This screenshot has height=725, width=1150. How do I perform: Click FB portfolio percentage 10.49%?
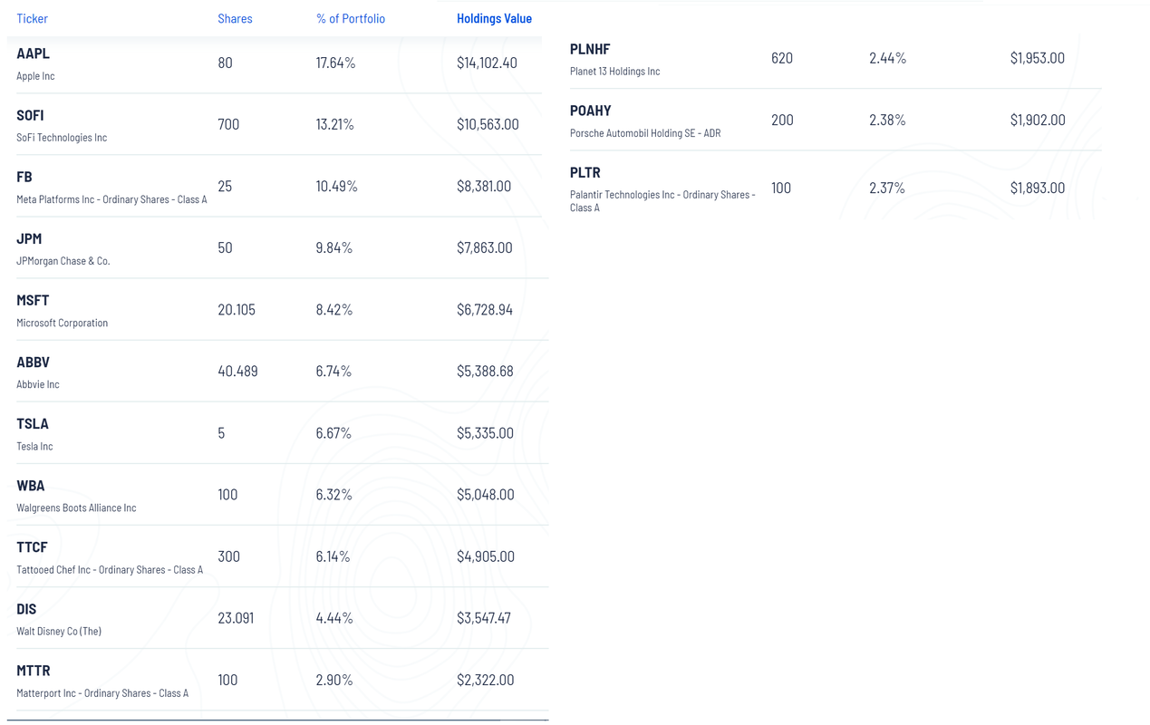point(336,186)
